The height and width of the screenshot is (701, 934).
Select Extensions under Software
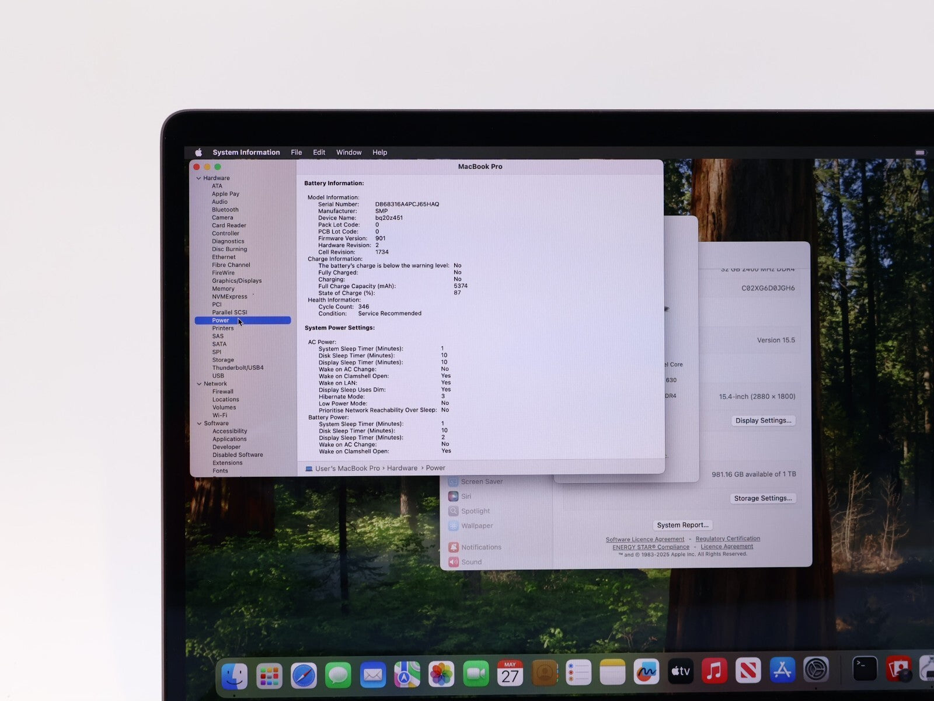pyautogui.click(x=228, y=463)
